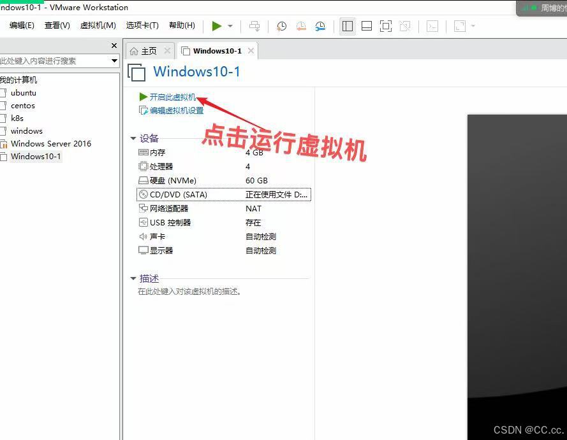Image resolution: width=567 pixels, height=440 pixels.
Task: Select centos VM in the library
Action: pyautogui.click(x=23, y=106)
